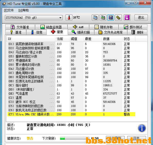Select row (01) 底层数据读取错误率
This screenshot has width=153, height=145.
coord(71,44)
